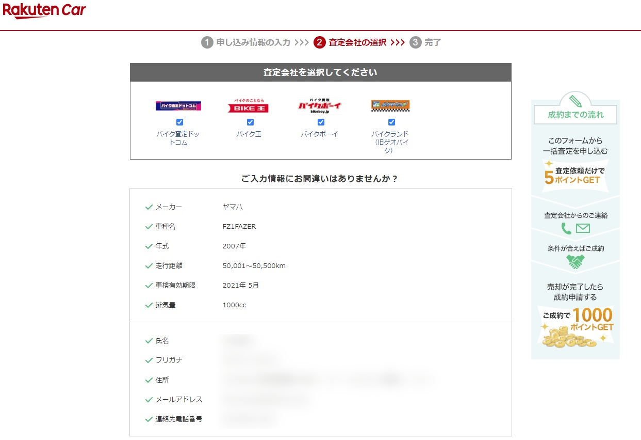Select step 査定会社の選択

coord(357,42)
